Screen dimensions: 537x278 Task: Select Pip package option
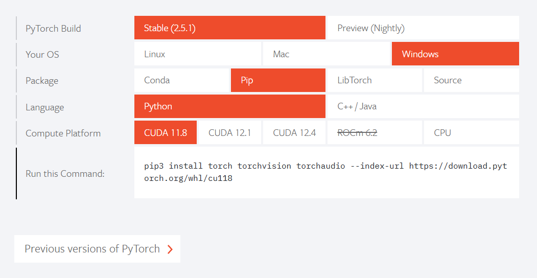pyautogui.click(x=278, y=80)
